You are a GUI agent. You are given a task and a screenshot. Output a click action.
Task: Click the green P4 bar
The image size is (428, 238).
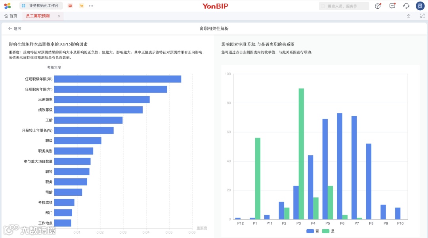pyautogui.click(x=316, y=208)
